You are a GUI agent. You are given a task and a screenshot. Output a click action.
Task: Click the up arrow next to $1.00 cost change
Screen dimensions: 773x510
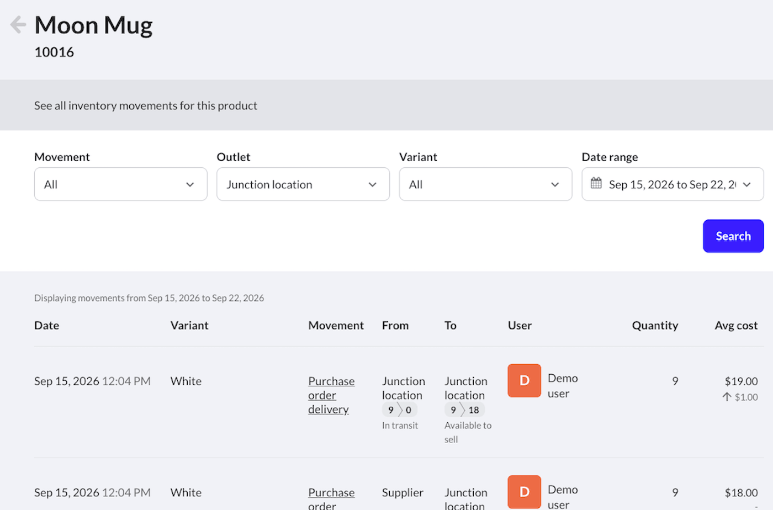[727, 397]
